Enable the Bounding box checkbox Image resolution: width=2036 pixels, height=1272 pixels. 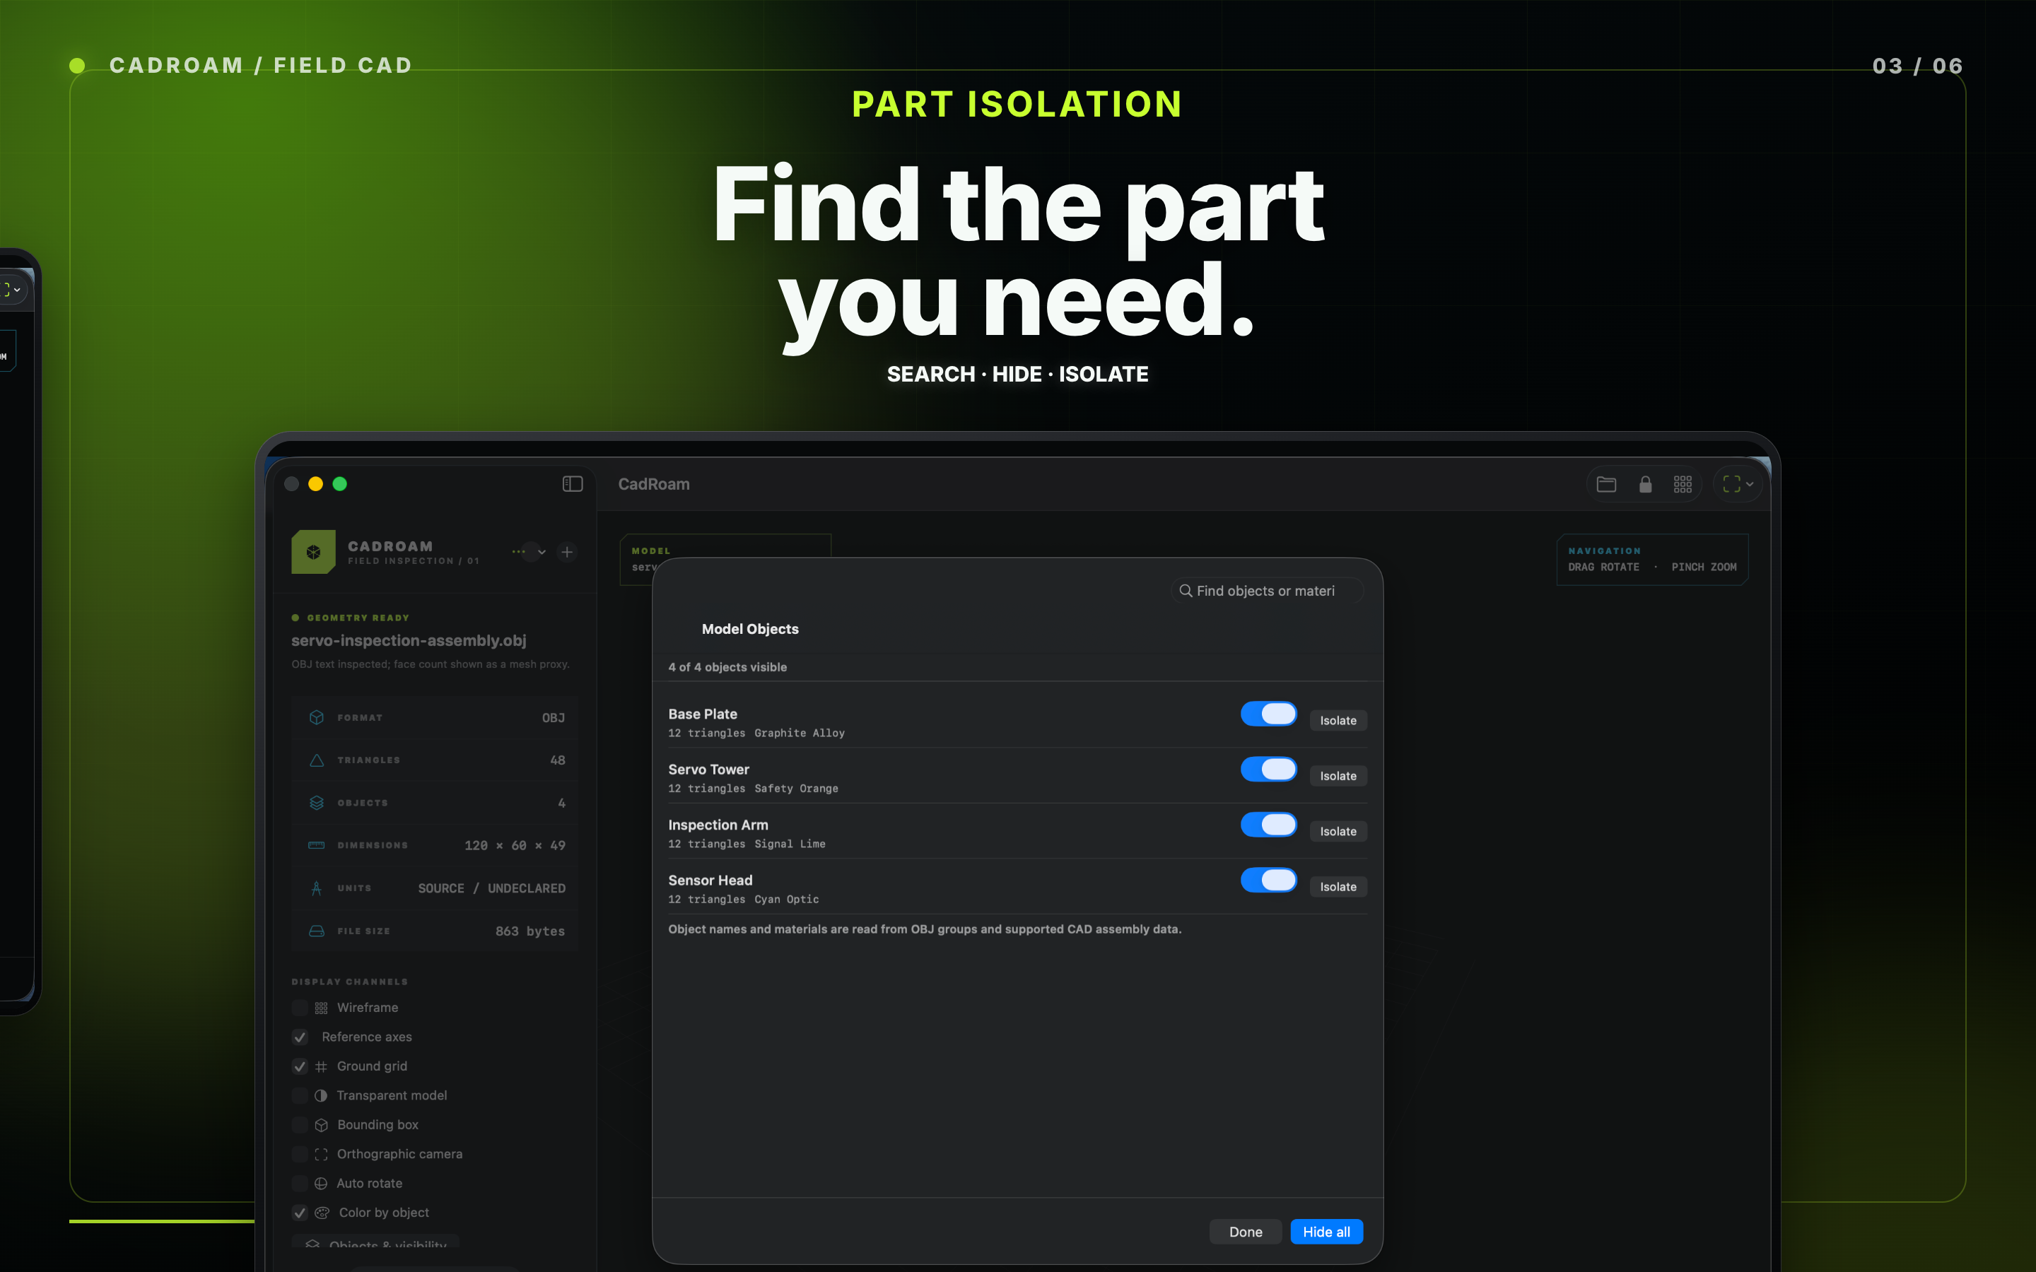click(300, 1125)
